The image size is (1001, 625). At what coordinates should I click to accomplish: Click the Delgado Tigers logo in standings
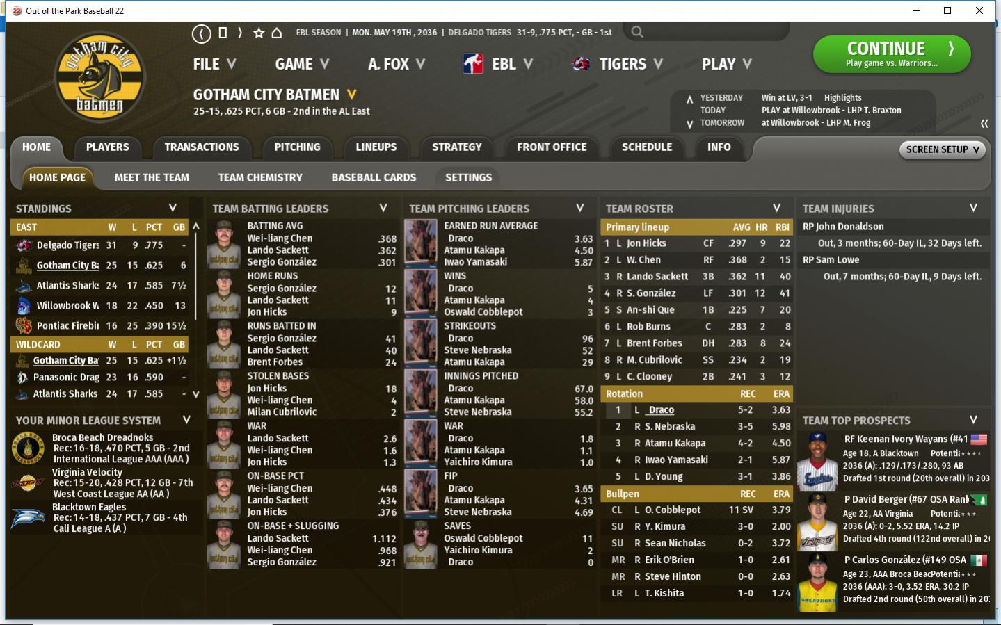click(24, 245)
